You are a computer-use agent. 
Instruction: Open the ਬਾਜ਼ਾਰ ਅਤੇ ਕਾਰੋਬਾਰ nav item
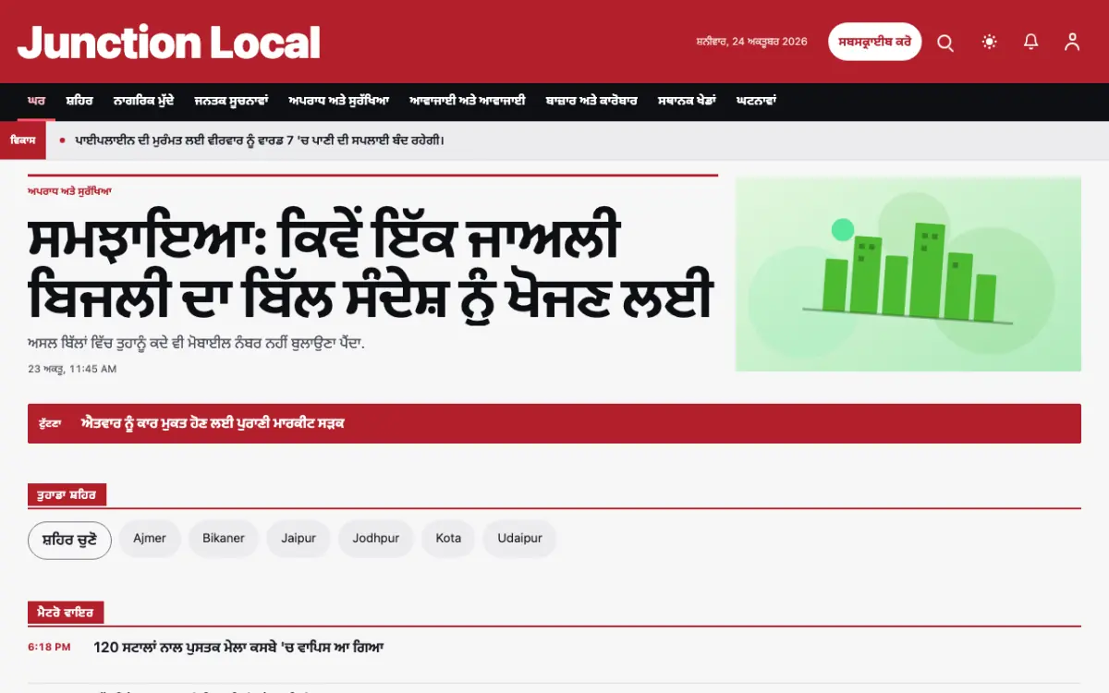coord(591,101)
